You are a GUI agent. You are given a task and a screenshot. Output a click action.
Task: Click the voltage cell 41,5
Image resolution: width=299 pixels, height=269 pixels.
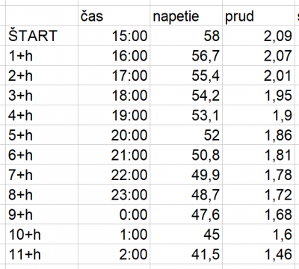pyautogui.click(x=186, y=254)
